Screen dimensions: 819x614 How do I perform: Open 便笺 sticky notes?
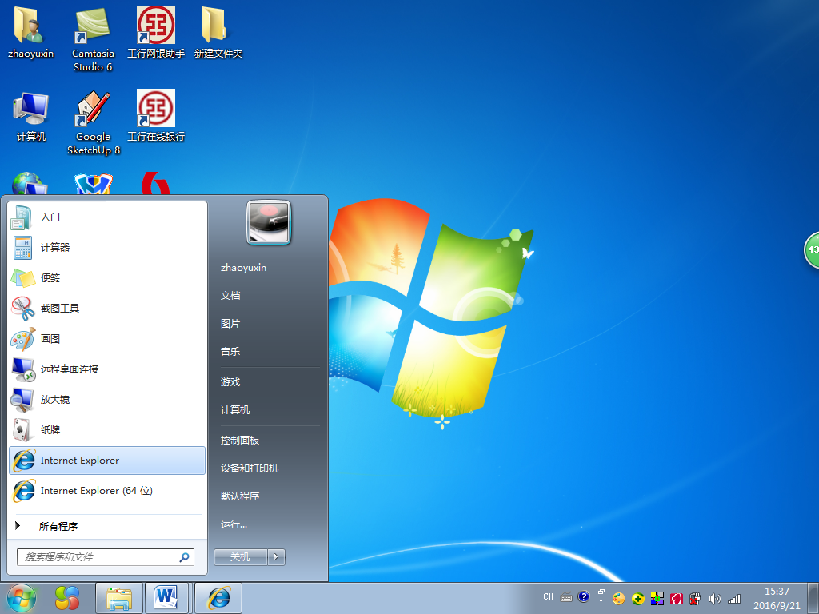(x=107, y=277)
